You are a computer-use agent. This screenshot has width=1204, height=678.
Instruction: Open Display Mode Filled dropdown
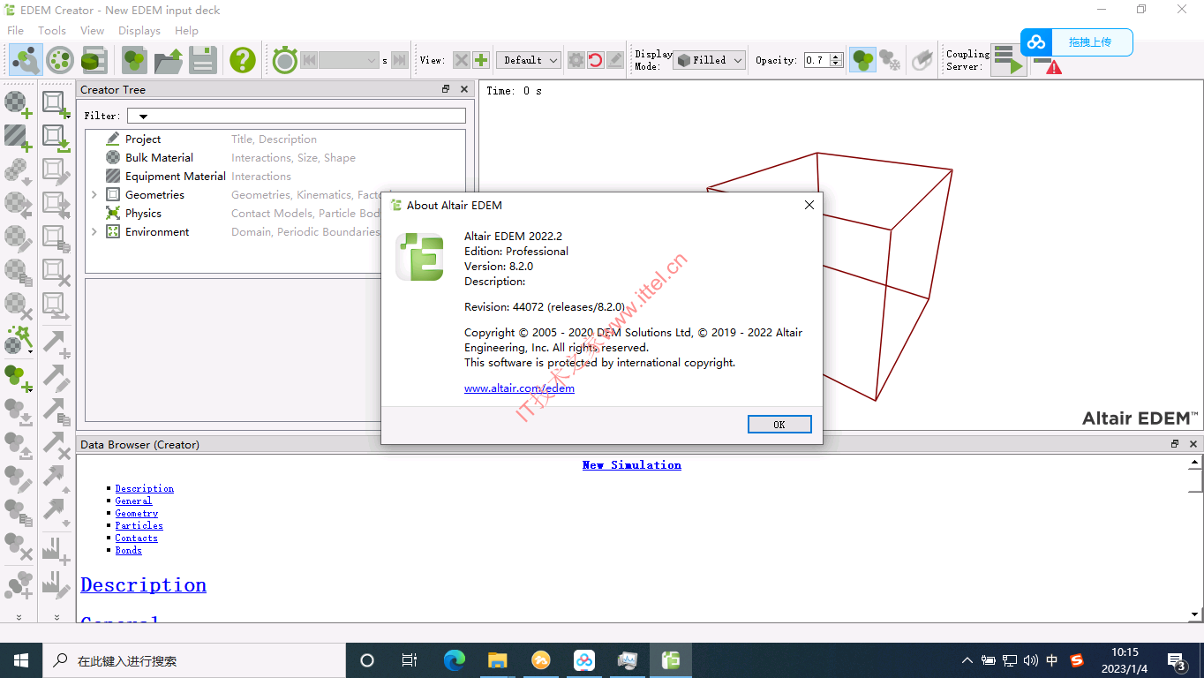tap(710, 60)
